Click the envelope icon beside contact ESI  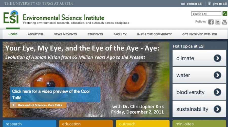[183, 4]
